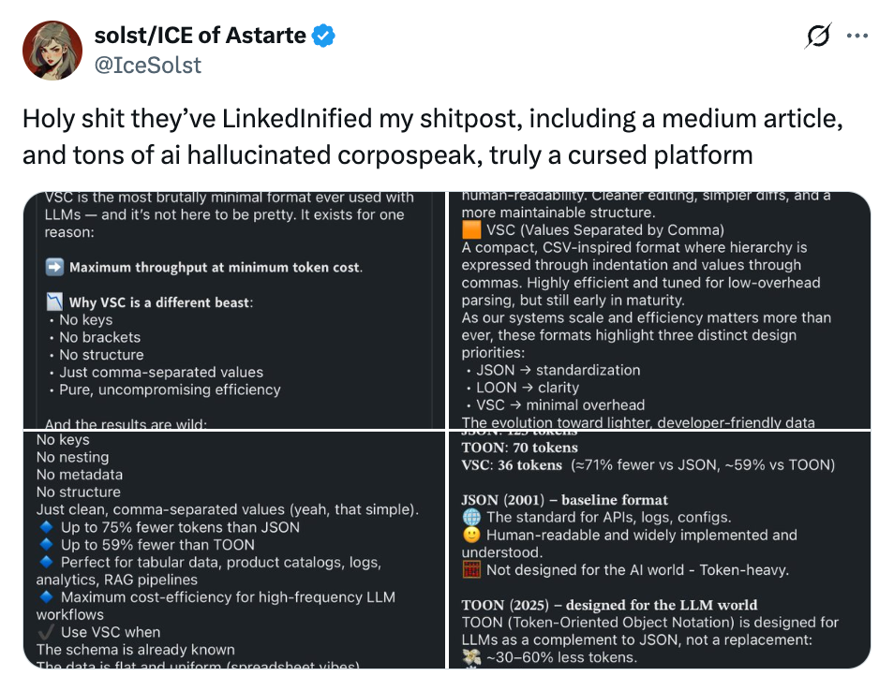The height and width of the screenshot is (676, 894).
Task: Click globe emoji beside standard for APIs
Action: click(471, 517)
